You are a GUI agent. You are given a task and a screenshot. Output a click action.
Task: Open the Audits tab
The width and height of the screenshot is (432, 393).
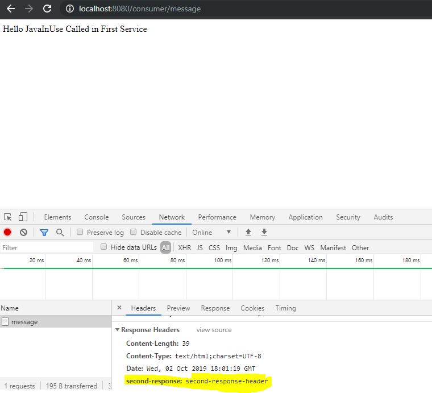[383, 217]
